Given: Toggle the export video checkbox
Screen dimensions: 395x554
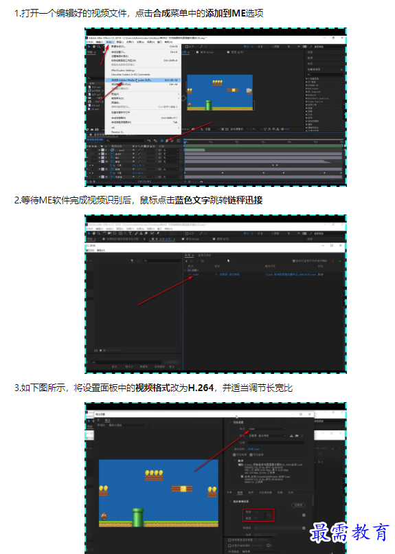Looking at the screenshot, I should (x=234, y=455).
